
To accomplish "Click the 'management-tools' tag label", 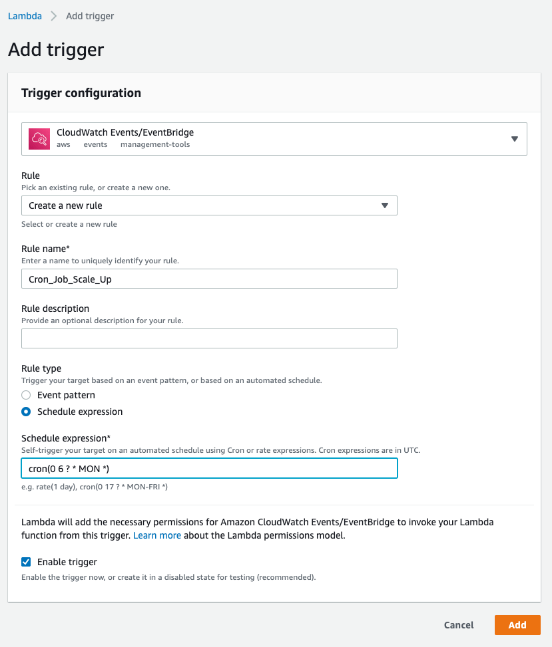I will point(154,144).
